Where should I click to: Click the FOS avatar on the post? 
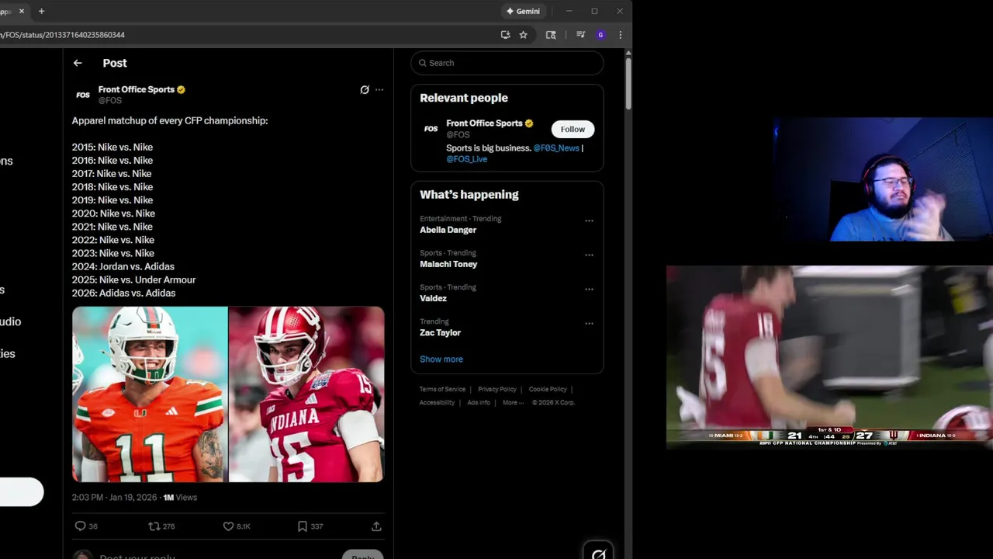pos(83,95)
